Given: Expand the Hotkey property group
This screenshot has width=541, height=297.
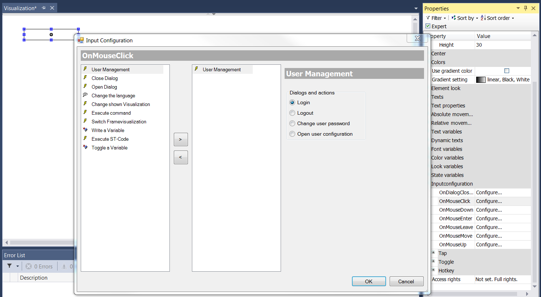Looking at the screenshot, I should tap(433, 270).
